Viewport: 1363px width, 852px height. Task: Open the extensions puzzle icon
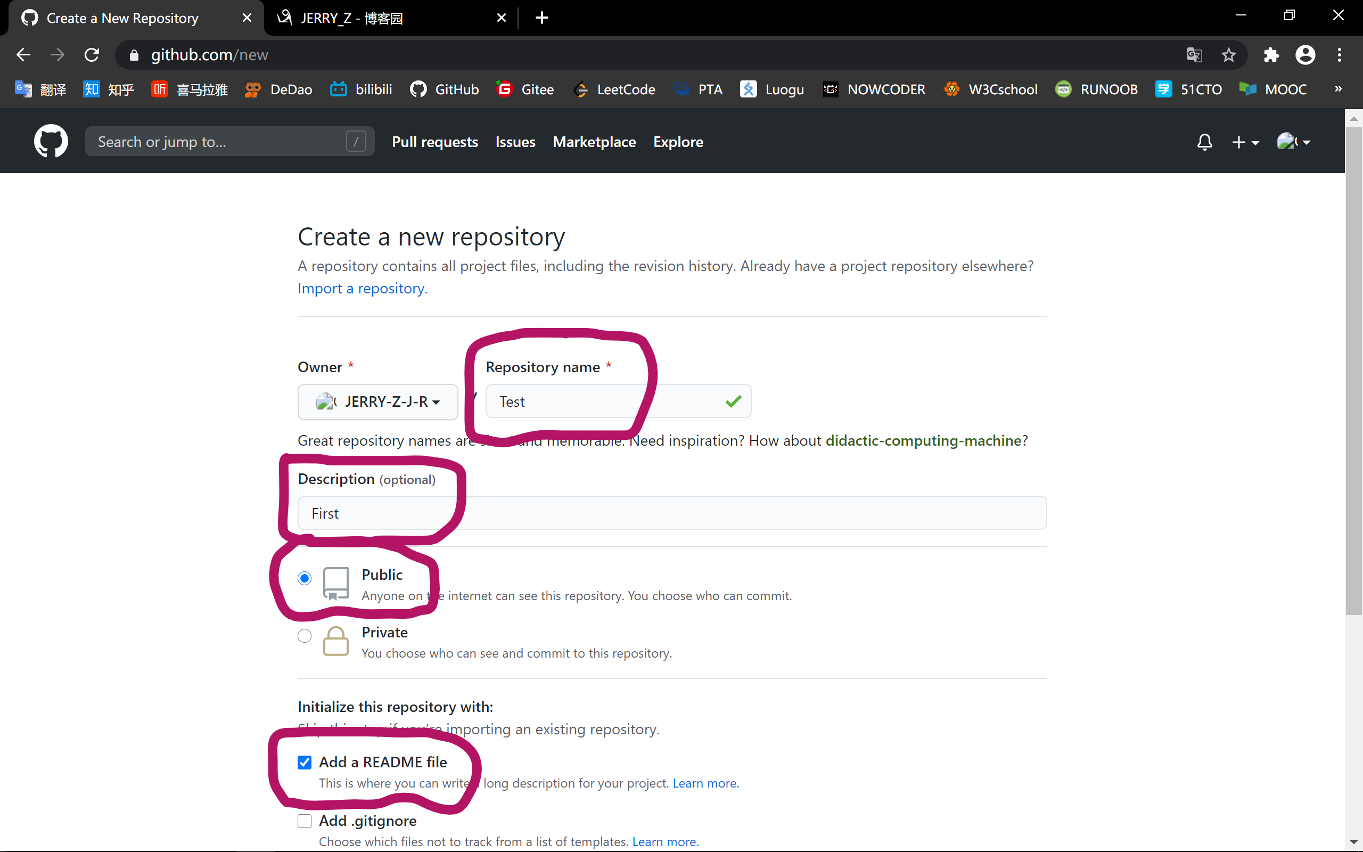(1271, 55)
